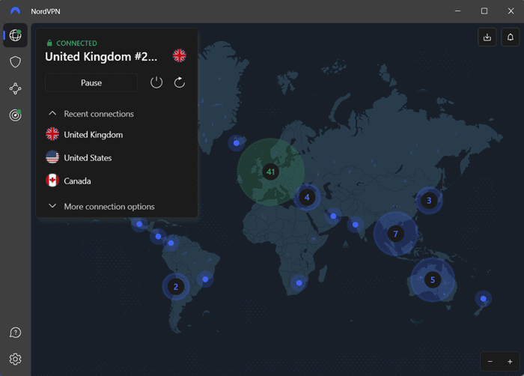The height and width of the screenshot is (376, 524).
Task: Pause the VPN connection
Action: click(x=91, y=82)
